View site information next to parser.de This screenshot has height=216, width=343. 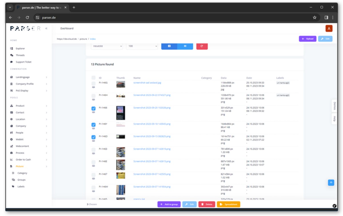pyautogui.click(x=37, y=17)
